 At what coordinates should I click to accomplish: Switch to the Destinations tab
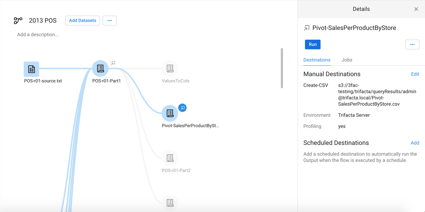coord(317,60)
